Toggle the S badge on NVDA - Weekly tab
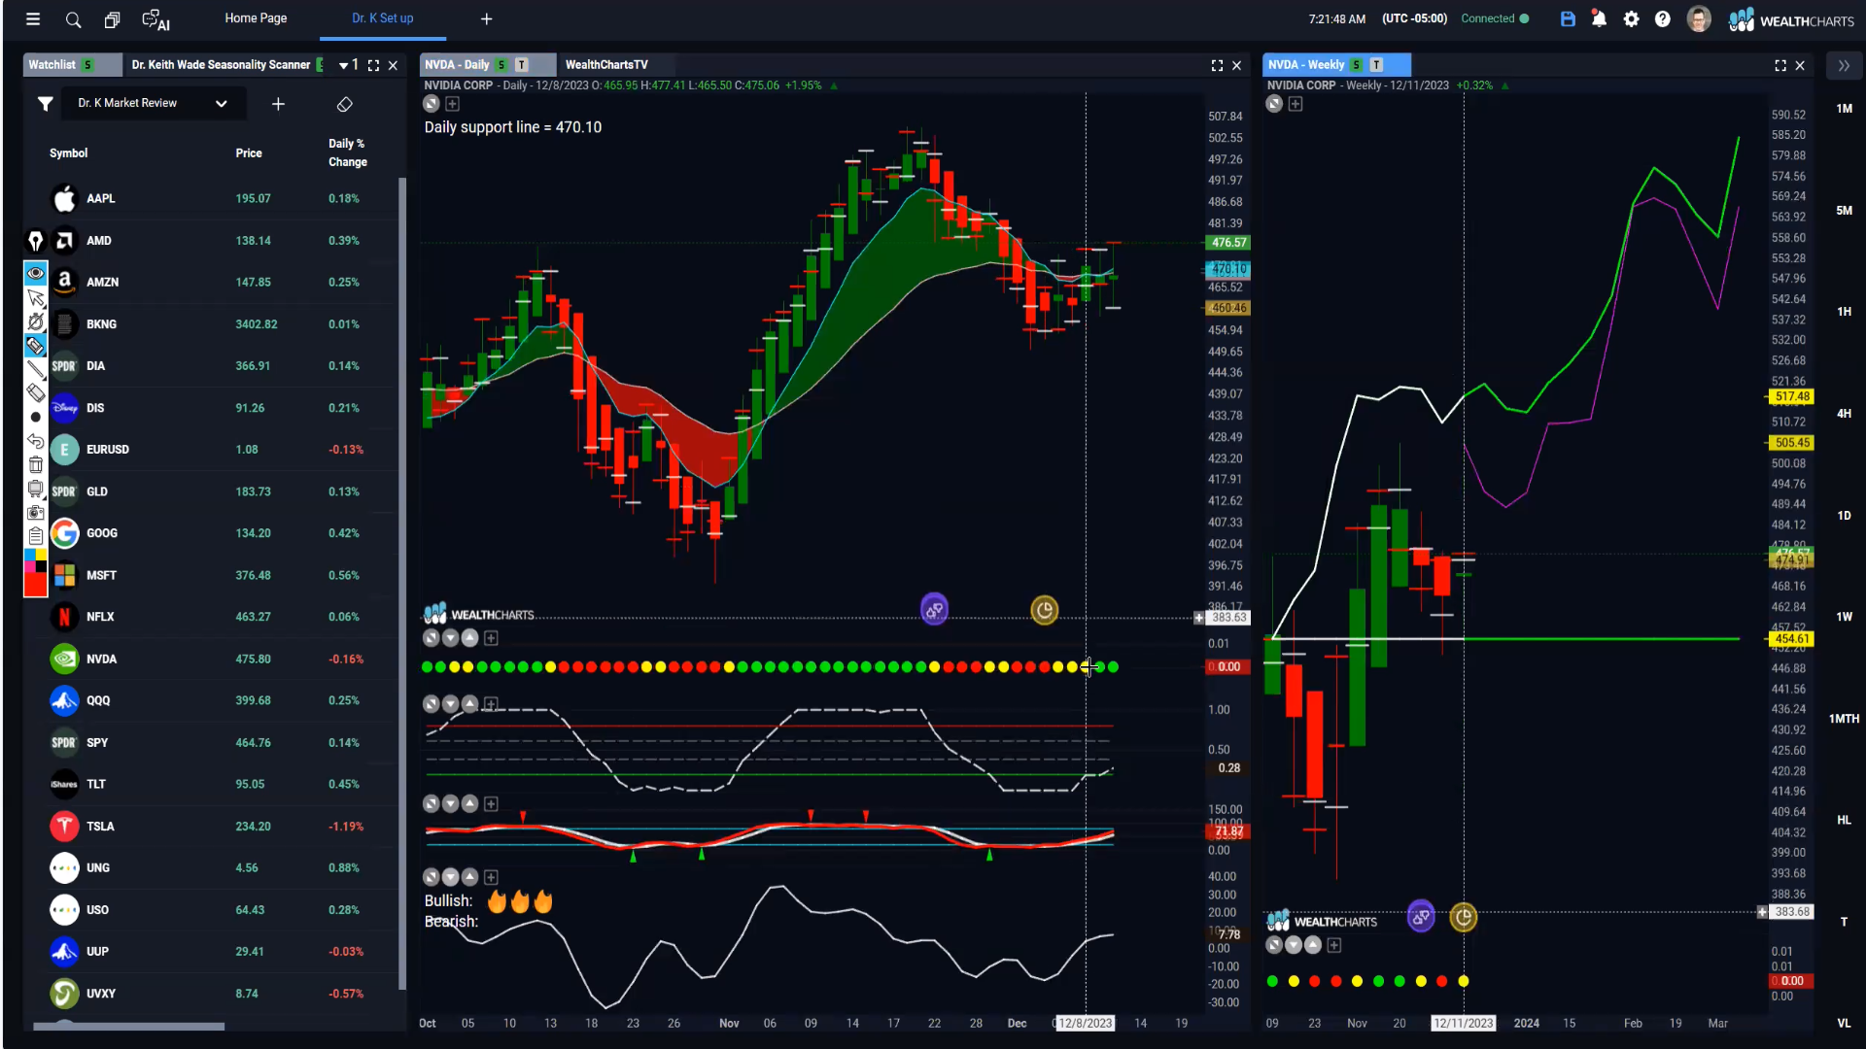 point(1356,65)
